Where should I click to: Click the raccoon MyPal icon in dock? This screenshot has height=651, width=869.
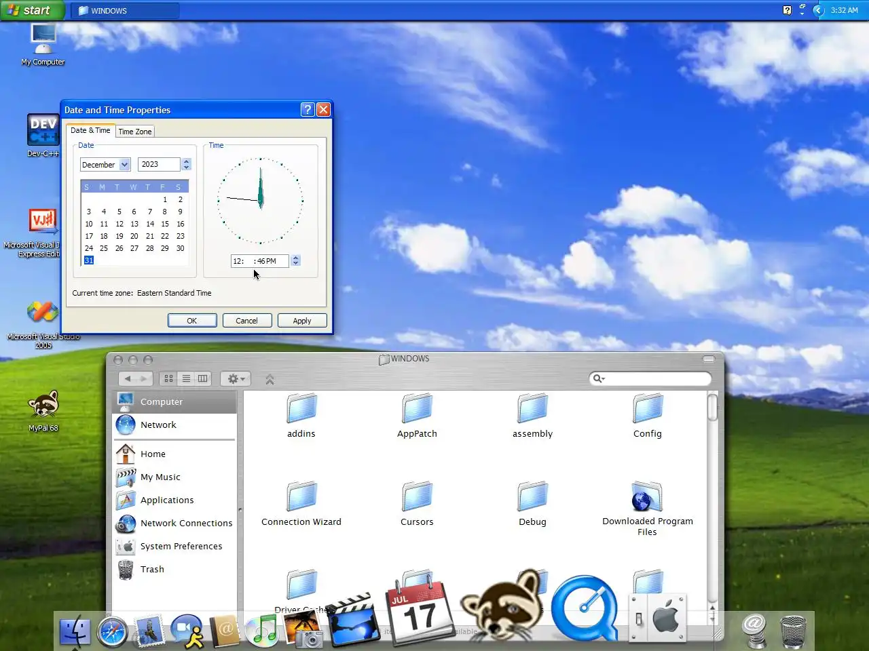pos(502,606)
